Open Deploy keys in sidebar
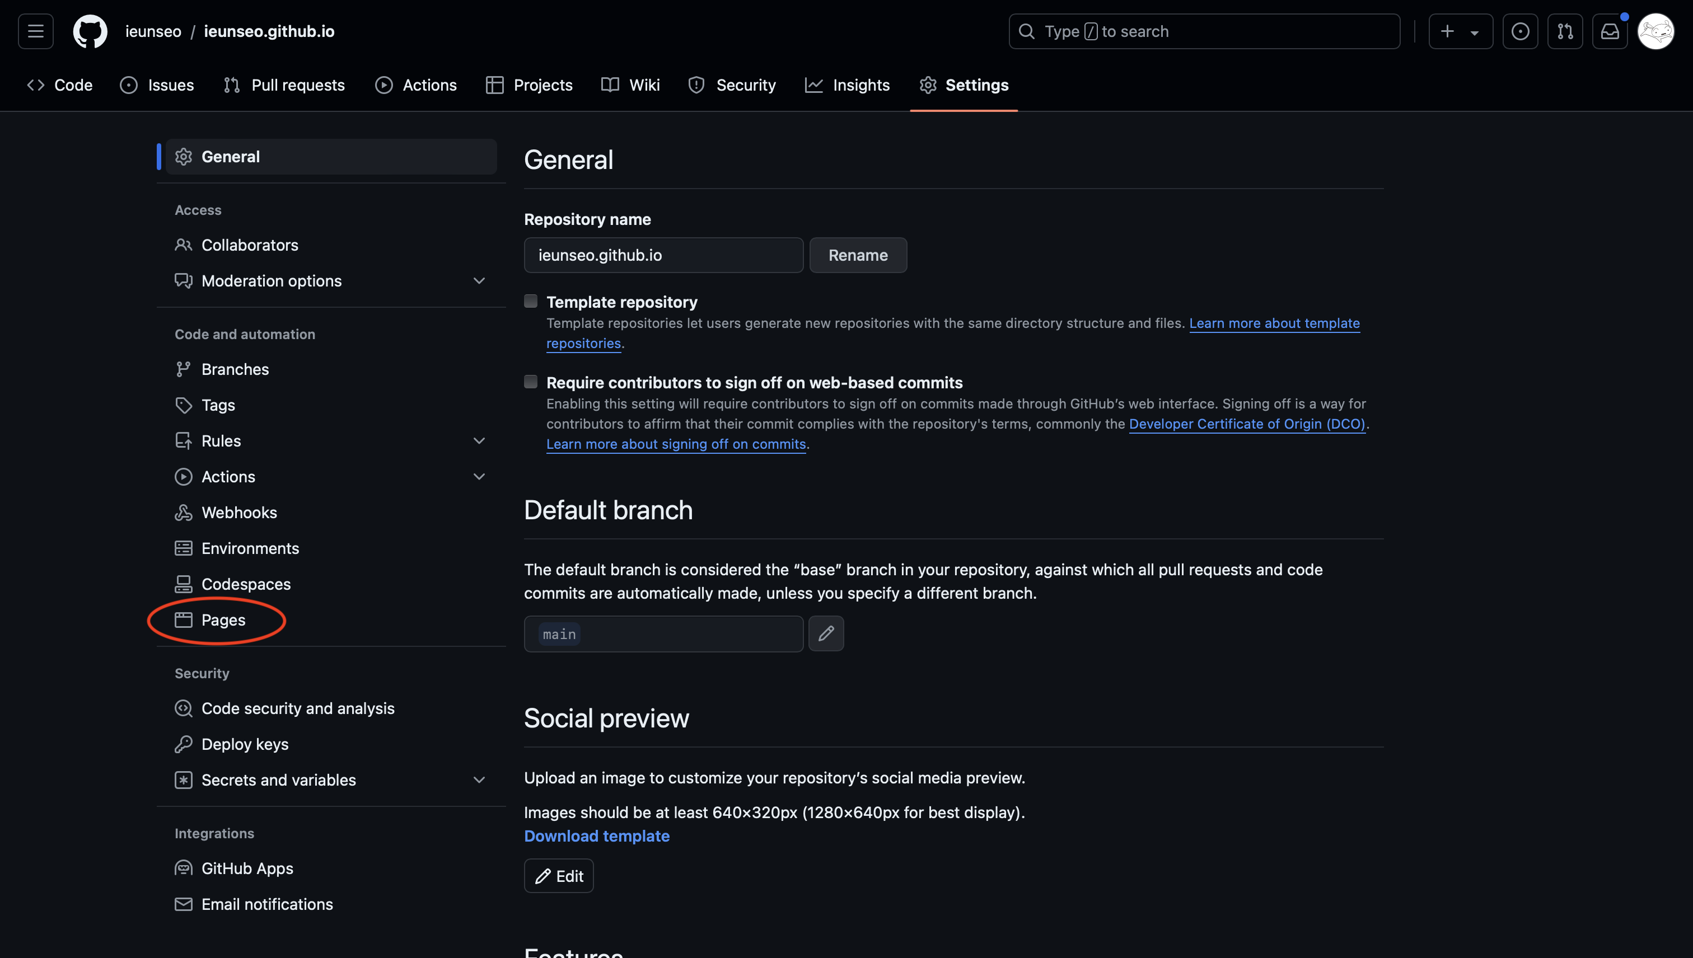 (x=331, y=744)
